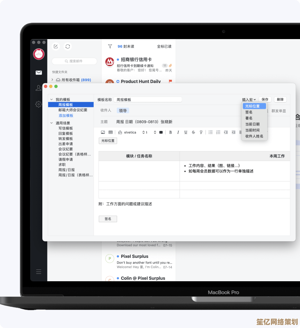
Task: Toggle the bulleted list button
Action: (x=211, y=132)
